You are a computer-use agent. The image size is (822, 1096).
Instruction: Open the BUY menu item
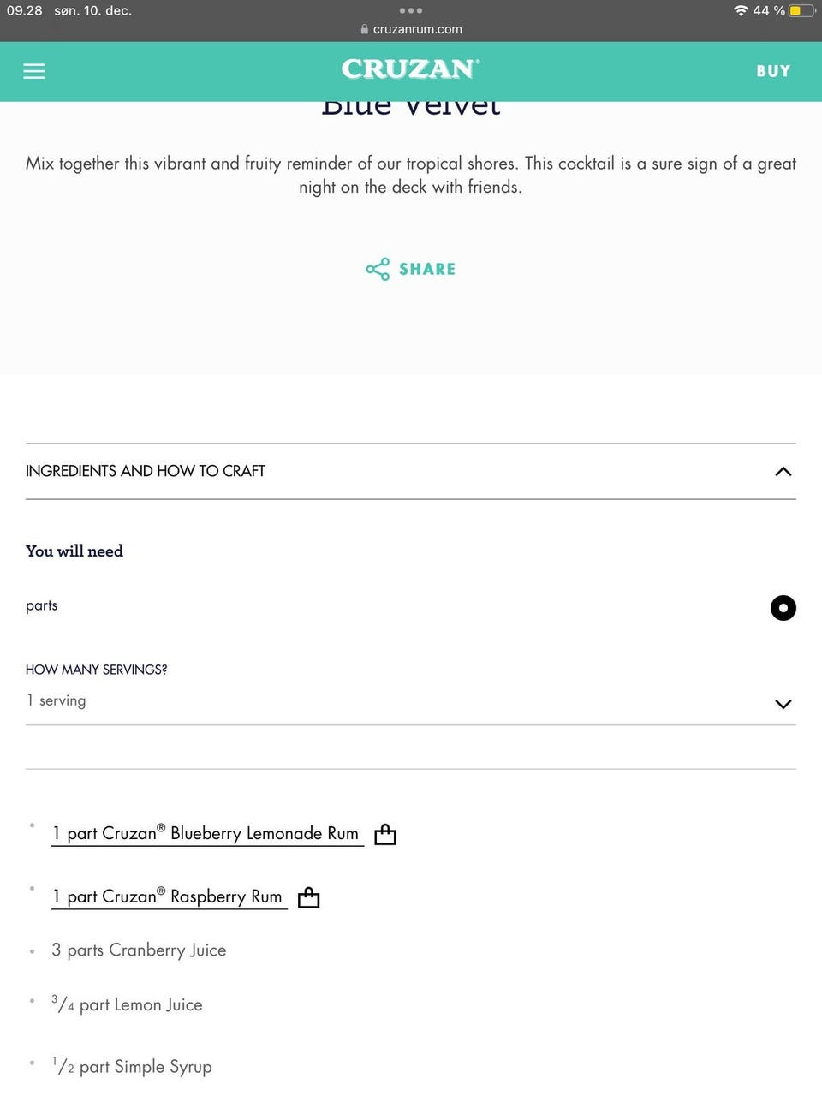773,71
